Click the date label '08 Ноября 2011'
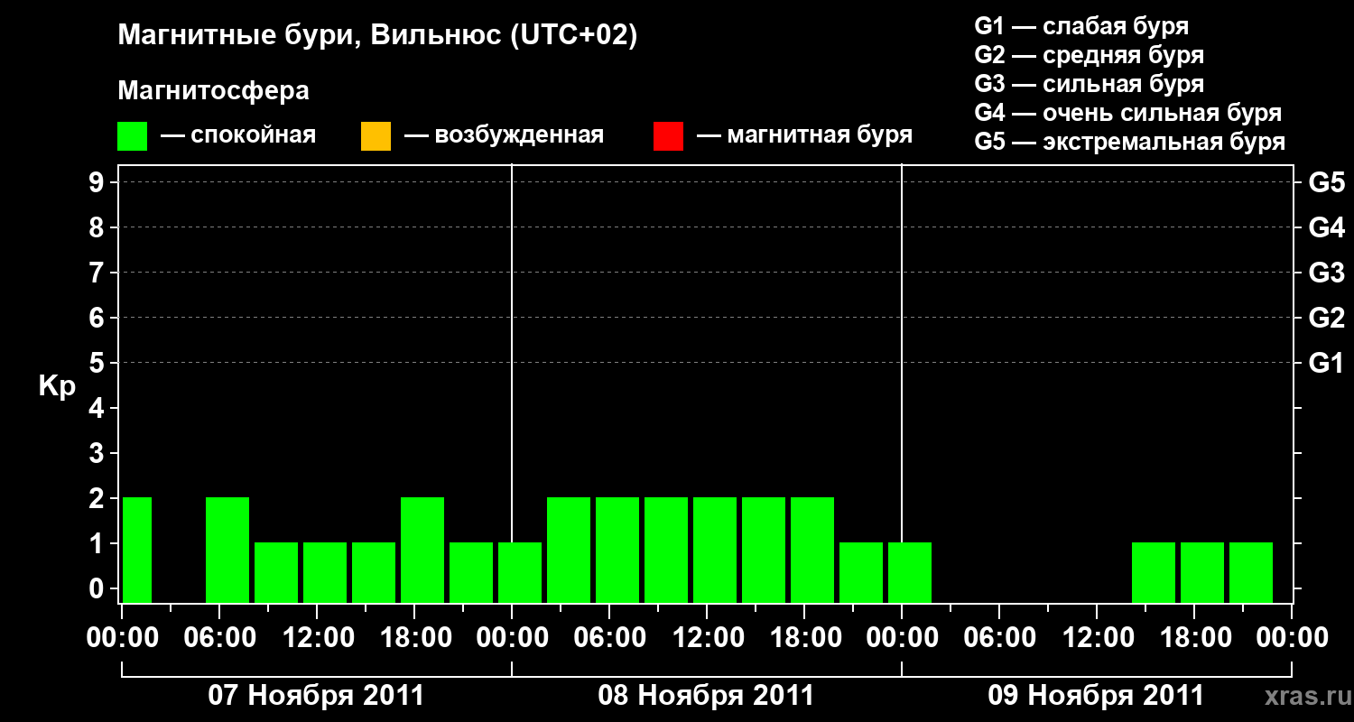Image resolution: width=1354 pixels, height=722 pixels. click(x=706, y=696)
